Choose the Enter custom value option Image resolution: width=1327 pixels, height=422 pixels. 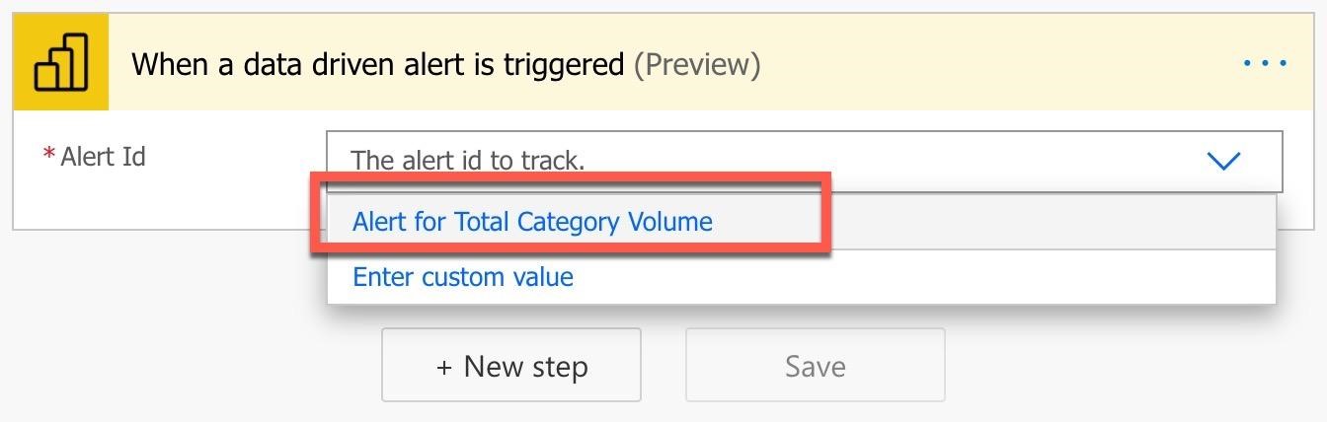[463, 277]
